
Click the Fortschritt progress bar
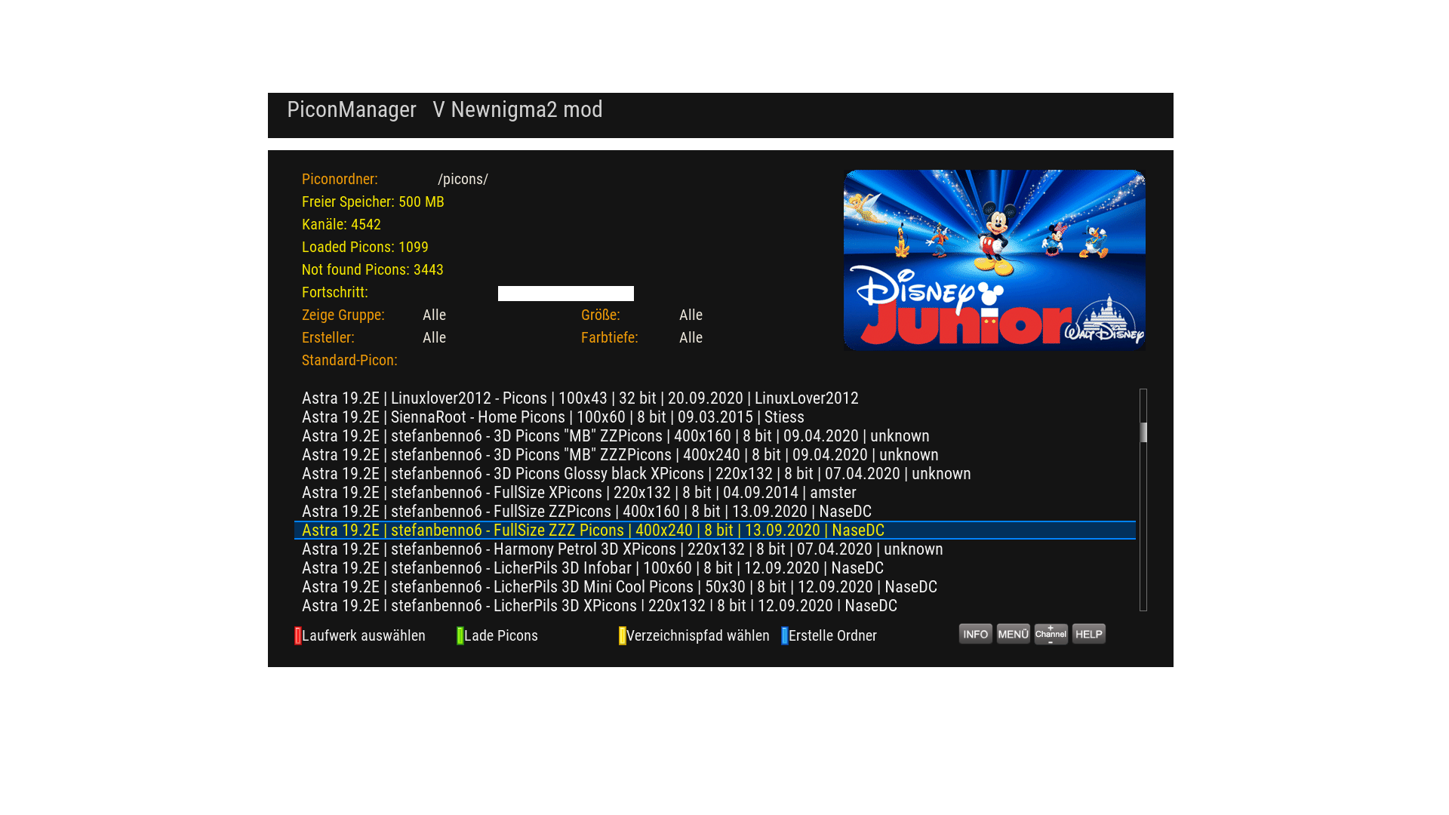[565, 294]
